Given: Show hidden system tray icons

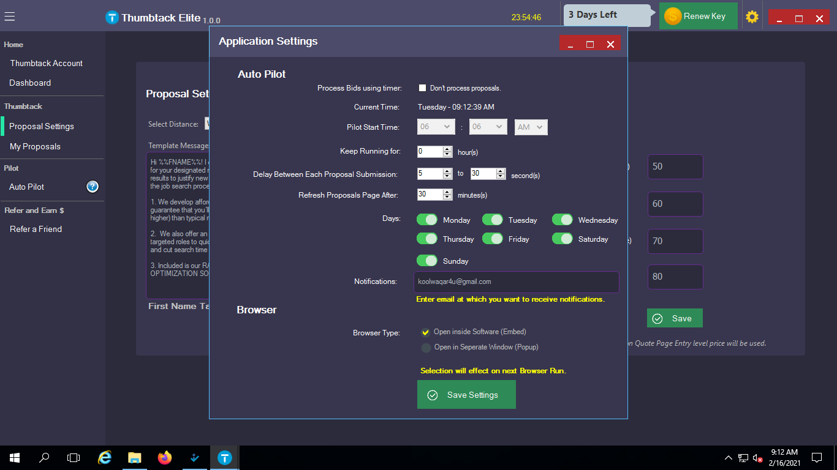Looking at the screenshot, I should [x=728, y=458].
